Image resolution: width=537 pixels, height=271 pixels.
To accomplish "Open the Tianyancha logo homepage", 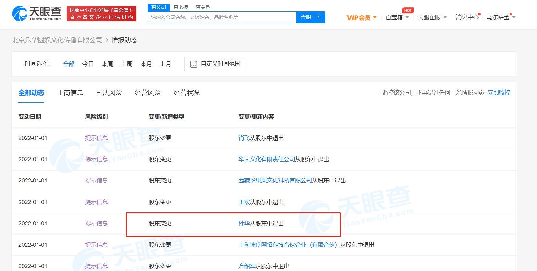I will [x=37, y=14].
